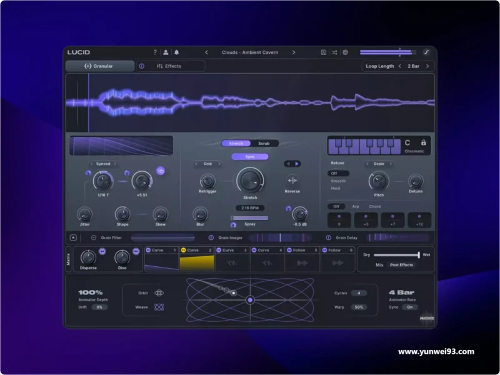Select the Orbit animator shape icon
Viewport: 500px width, 375px height.
tap(159, 293)
